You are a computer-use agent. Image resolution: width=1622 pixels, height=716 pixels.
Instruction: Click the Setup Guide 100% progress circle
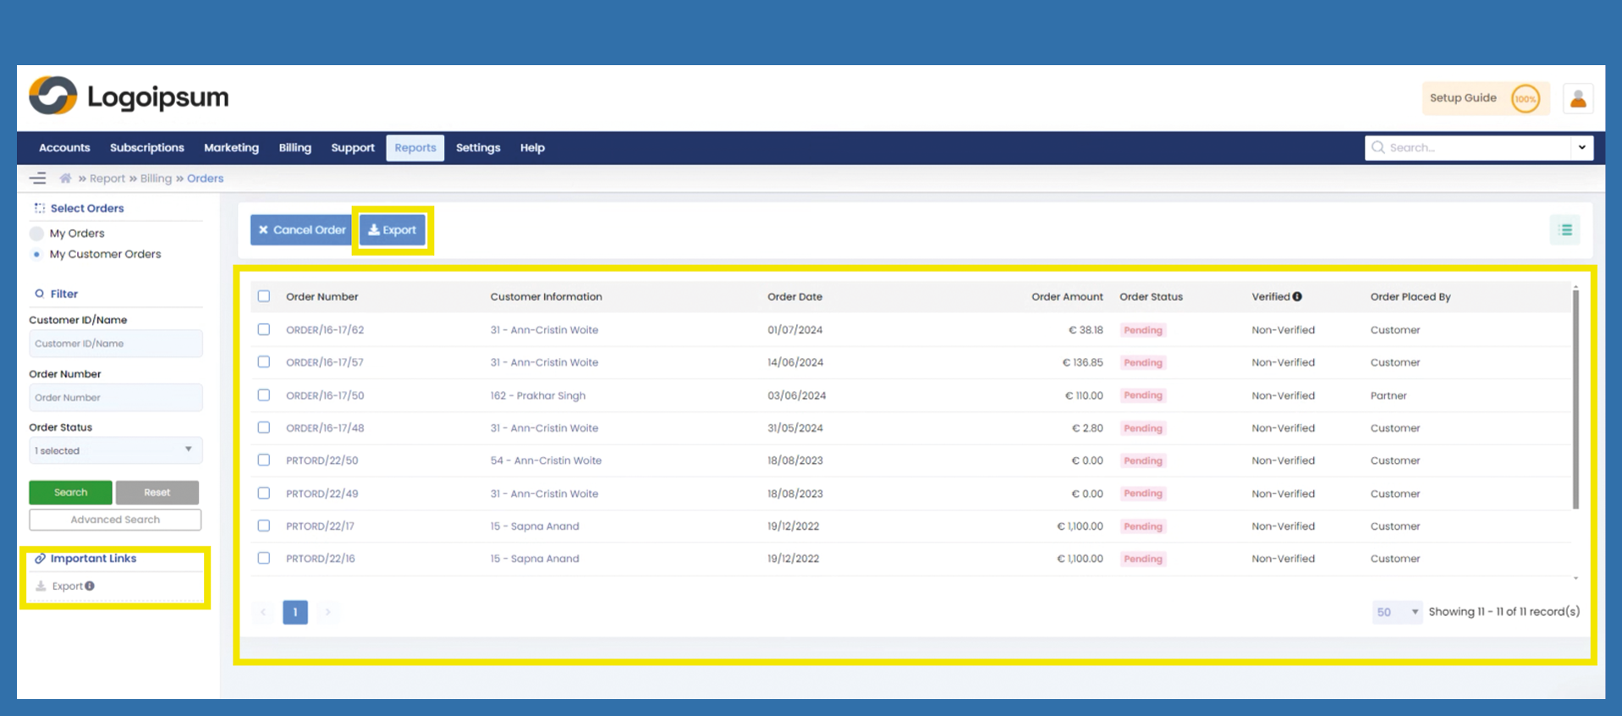[1525, 99]
